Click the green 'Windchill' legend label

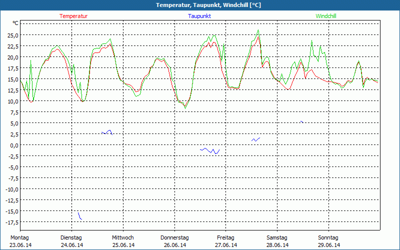click(326, 16)
